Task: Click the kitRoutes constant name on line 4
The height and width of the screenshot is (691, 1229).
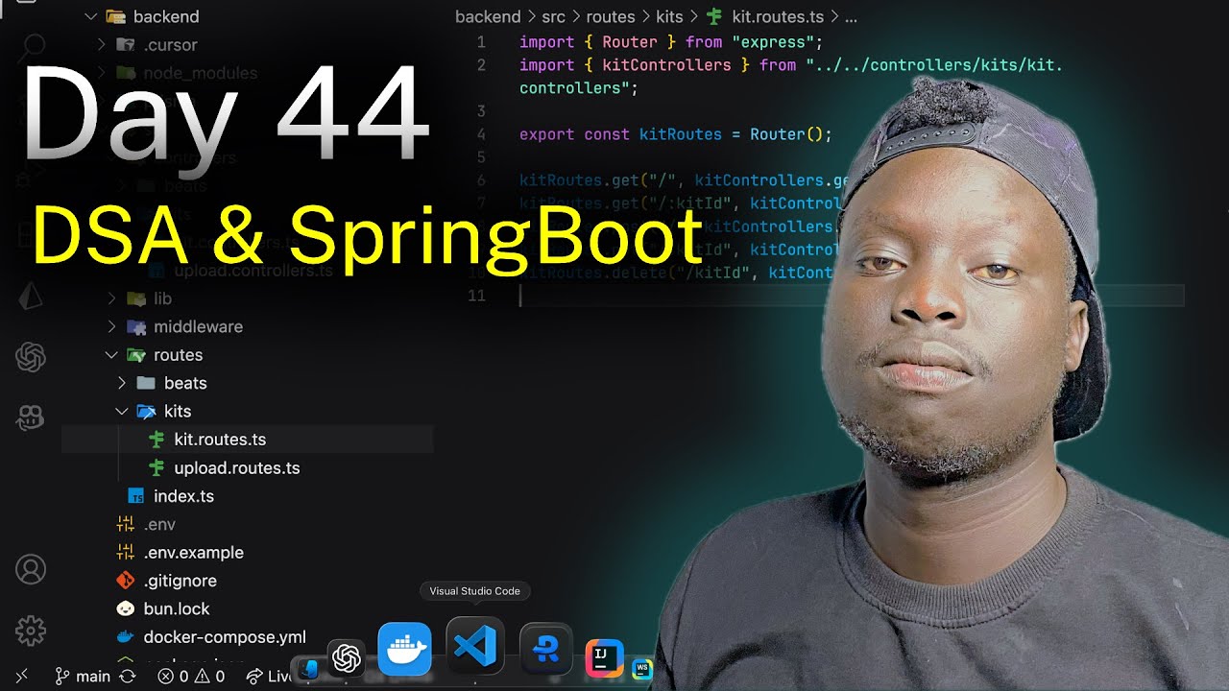Action: (680, 134)
